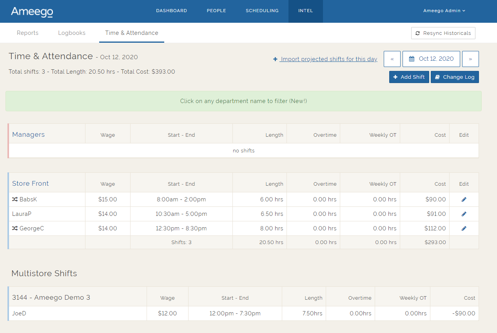Open the Scheduling menu
Screen dimensions: 497x333
tap(262, 11)
